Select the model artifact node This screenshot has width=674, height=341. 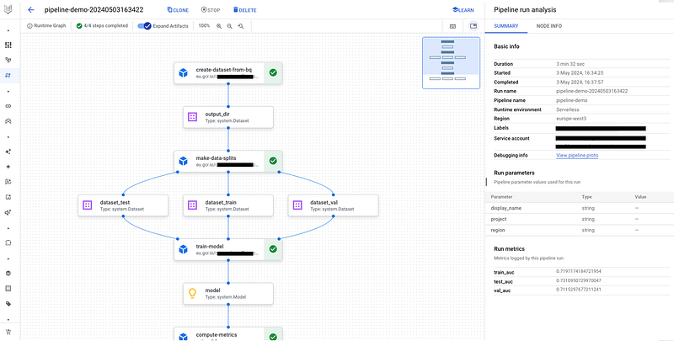point(228,293)
